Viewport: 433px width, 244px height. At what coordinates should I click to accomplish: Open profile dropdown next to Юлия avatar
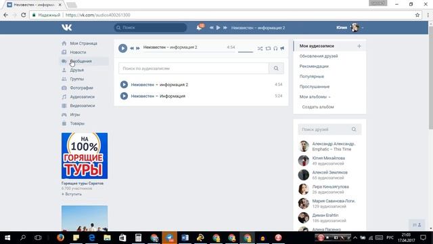click(363, 28)
